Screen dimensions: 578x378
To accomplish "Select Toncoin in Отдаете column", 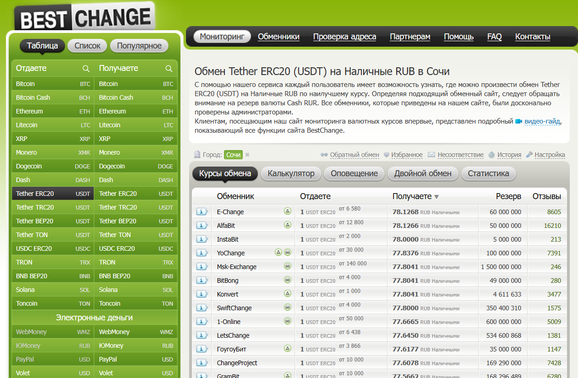I will (53, 303).
